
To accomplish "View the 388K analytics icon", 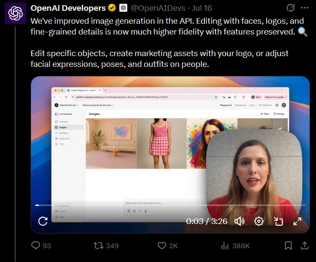I will click(x=225, y=246).
